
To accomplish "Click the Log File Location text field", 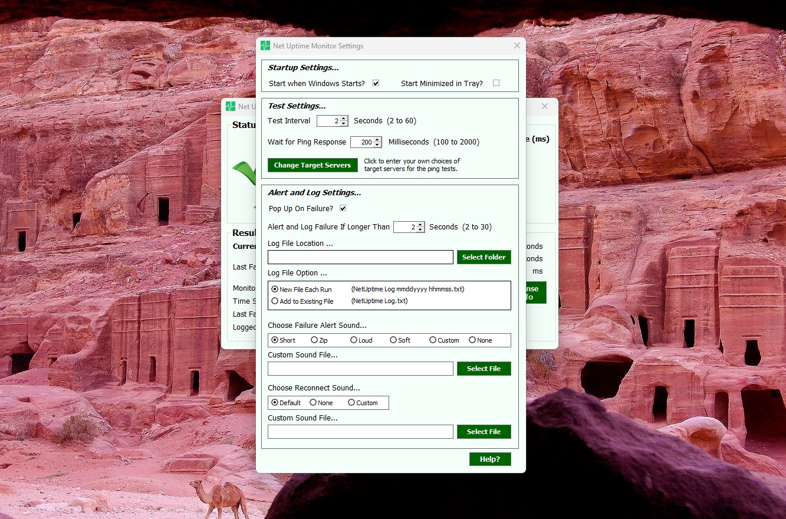I will click(360, 257).
